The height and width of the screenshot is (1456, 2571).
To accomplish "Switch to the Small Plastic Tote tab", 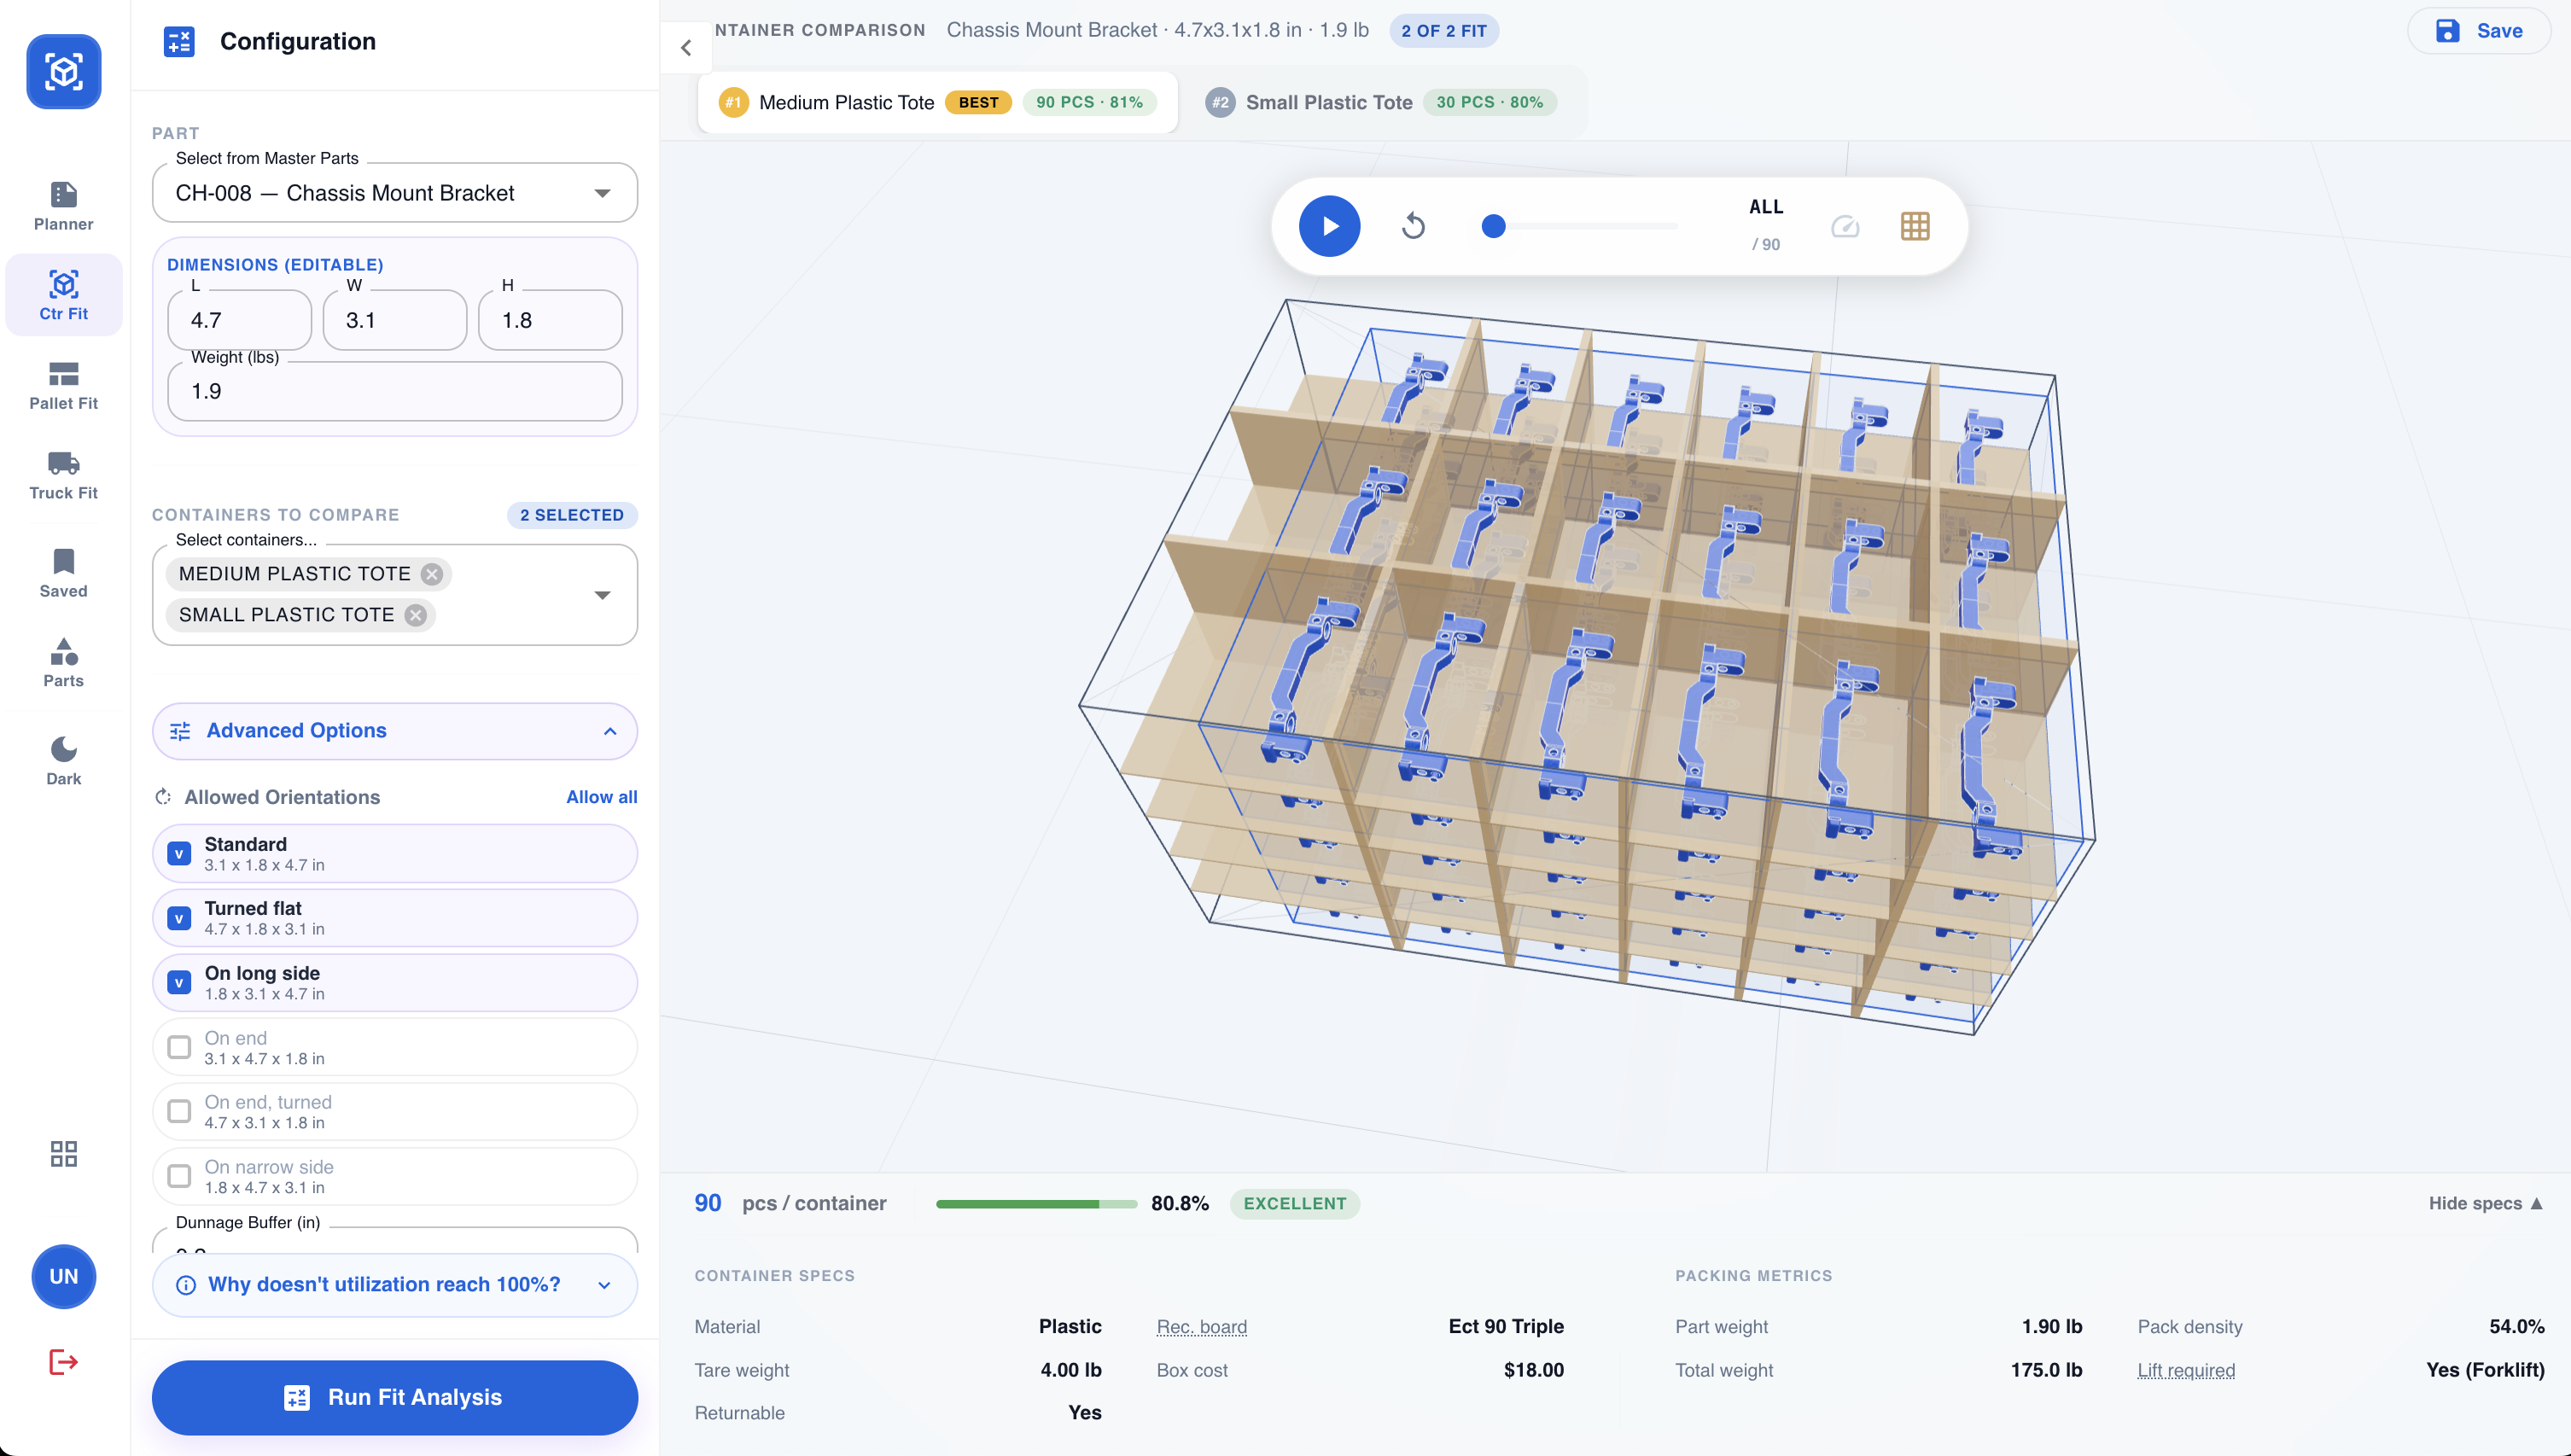I will 1380,102.
